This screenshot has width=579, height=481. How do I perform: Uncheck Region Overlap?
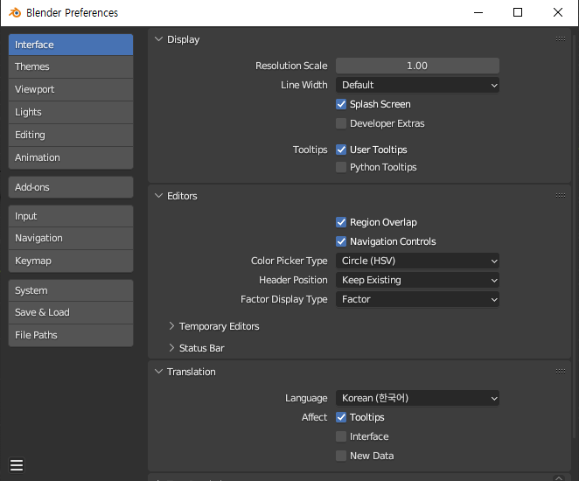click(x=341, y=223)
